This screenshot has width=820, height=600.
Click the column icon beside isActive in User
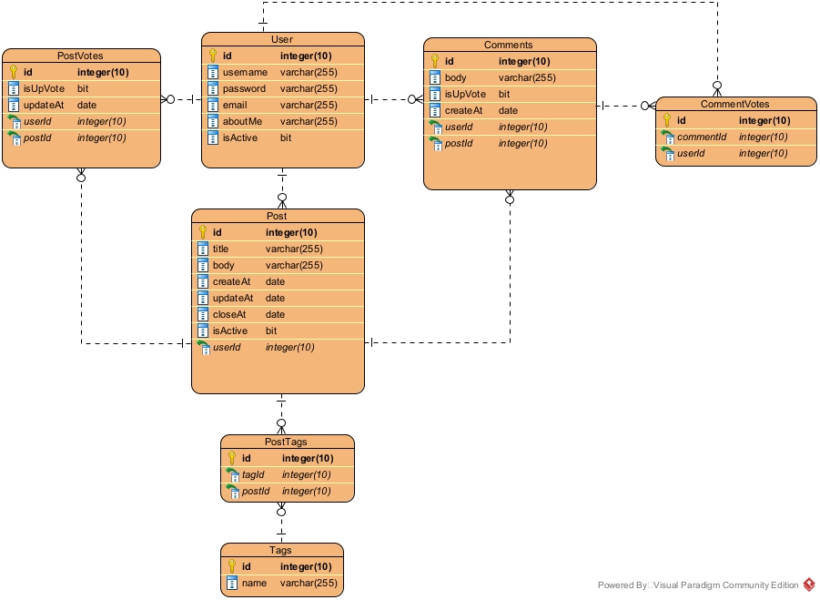213,137
